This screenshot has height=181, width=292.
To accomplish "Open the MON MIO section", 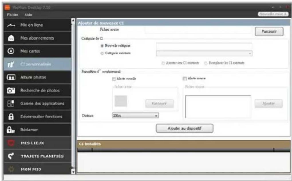I will tap(37, 169).
